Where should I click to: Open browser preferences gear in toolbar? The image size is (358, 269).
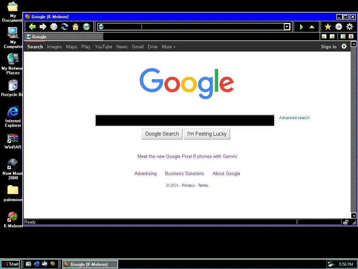click(x=350, y=27)
